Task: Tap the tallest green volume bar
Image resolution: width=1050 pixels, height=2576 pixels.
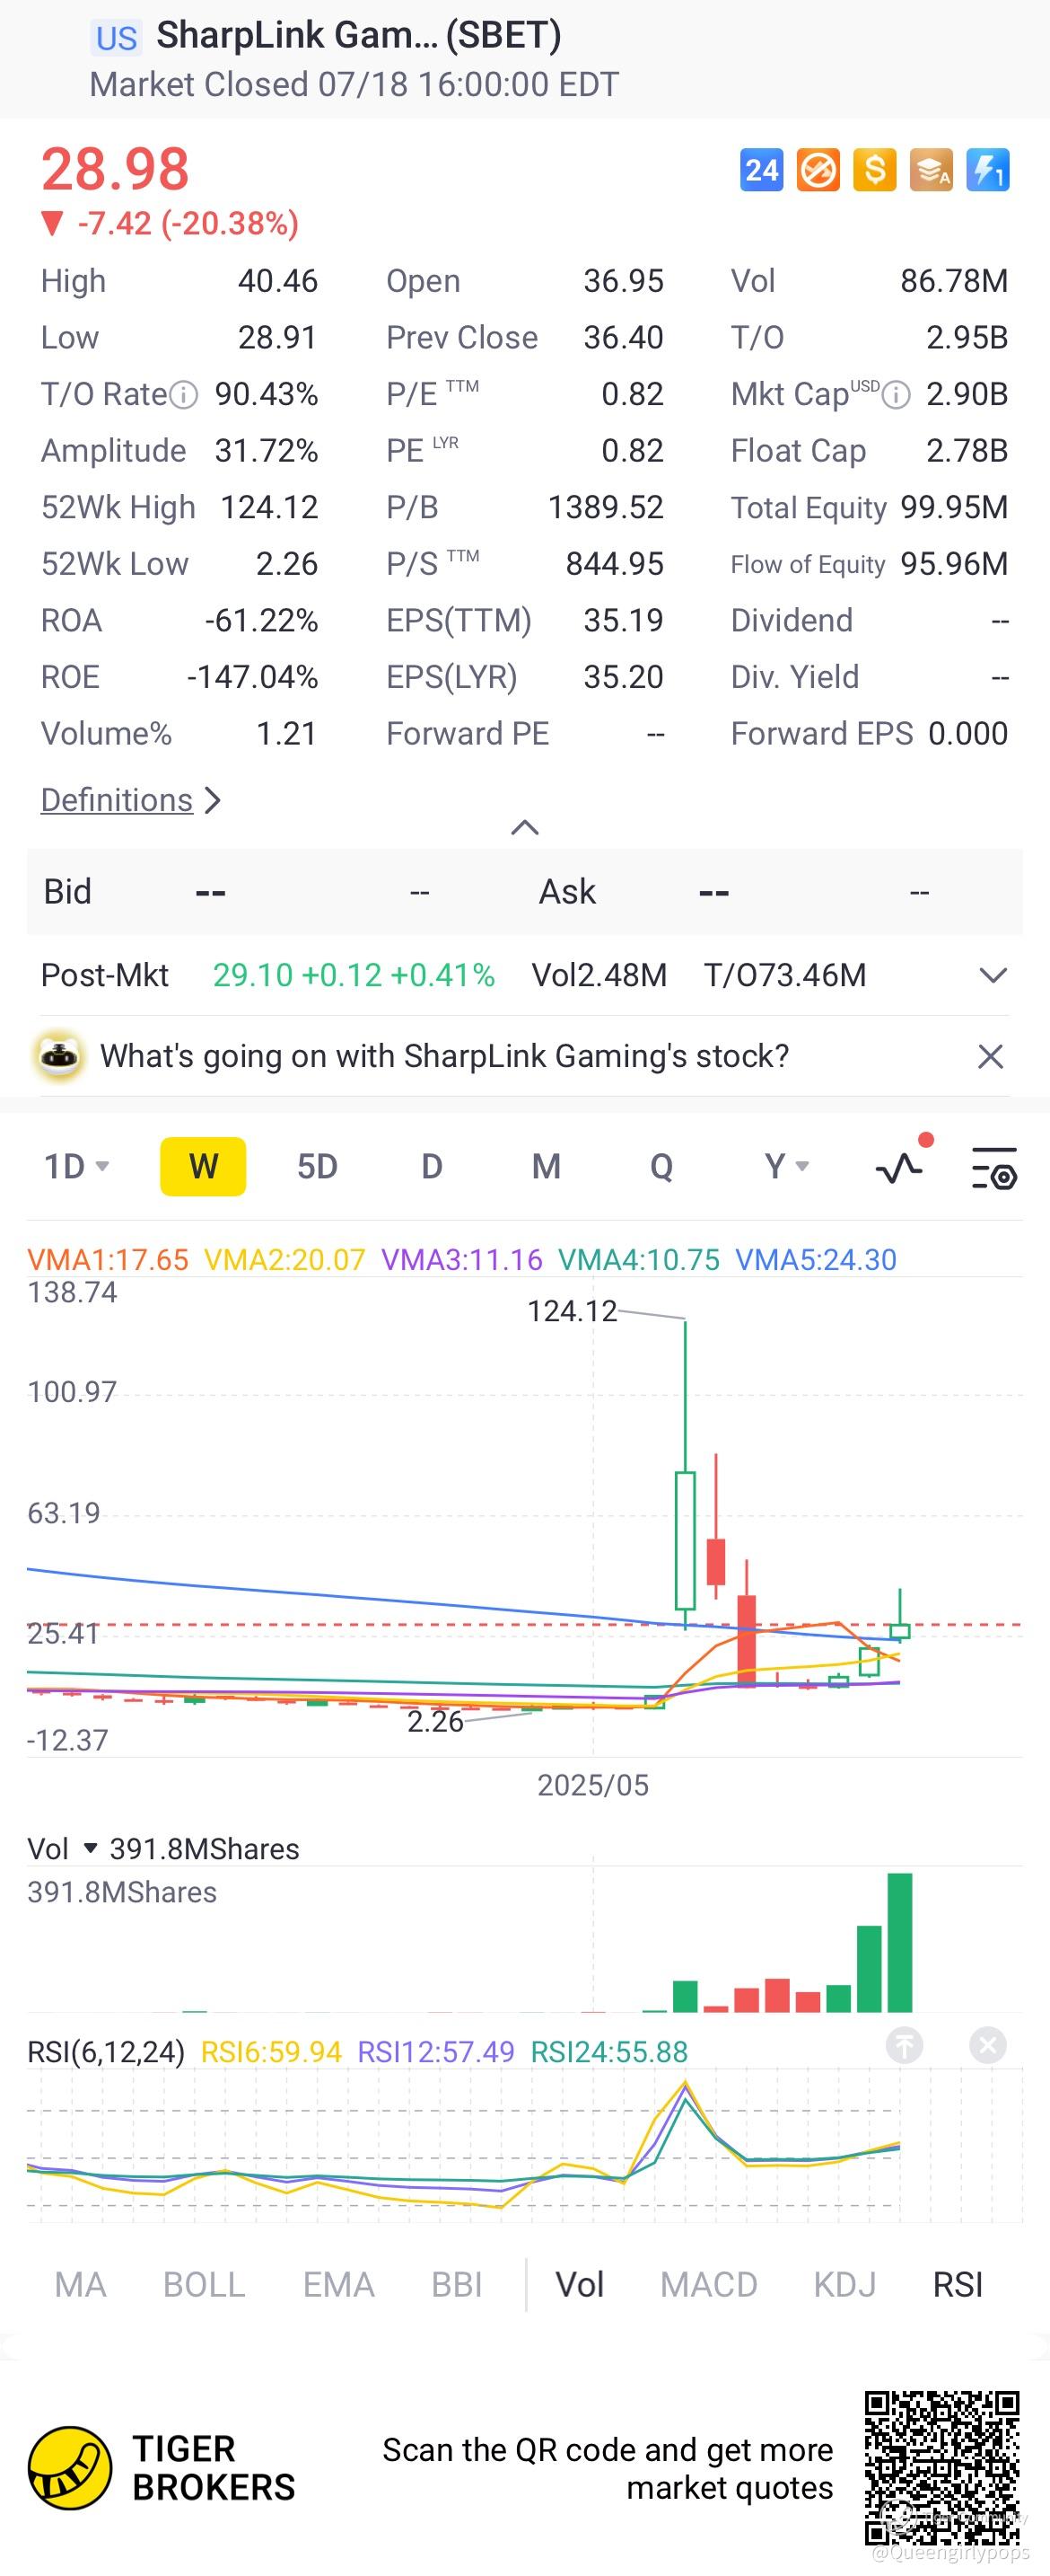Action: coord(899,1942)
